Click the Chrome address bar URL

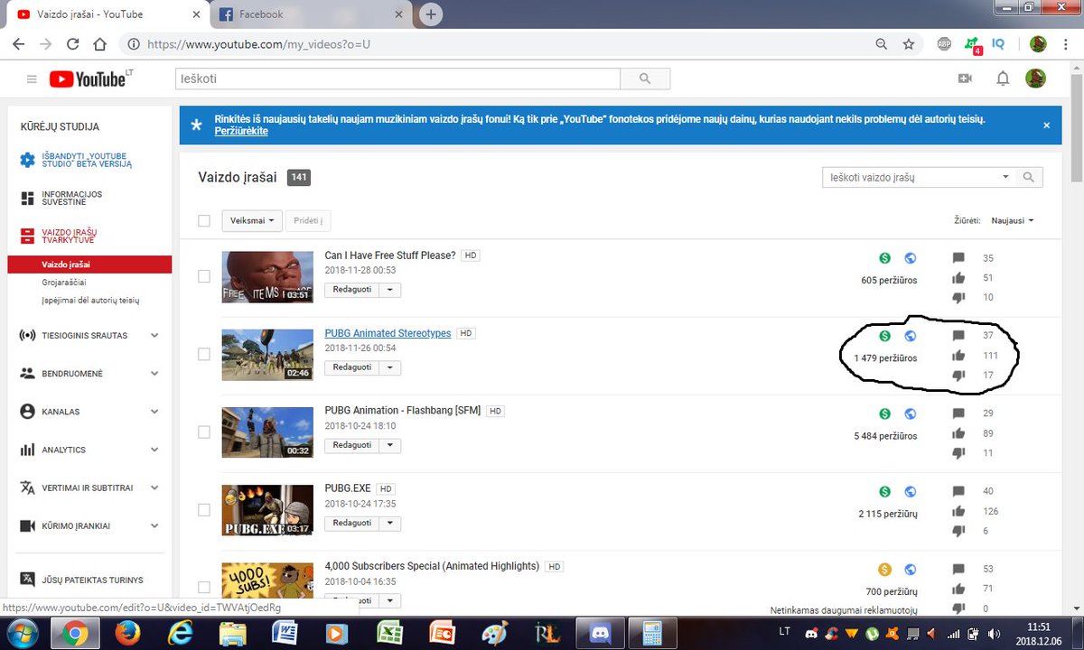tap(259, 43)
